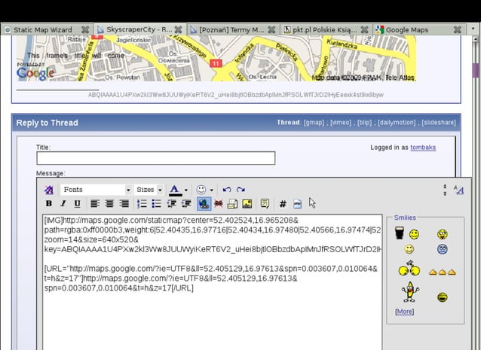This screenshot has height=350, width=481.
Task: Align text to the center
Action: coord(109,203)
